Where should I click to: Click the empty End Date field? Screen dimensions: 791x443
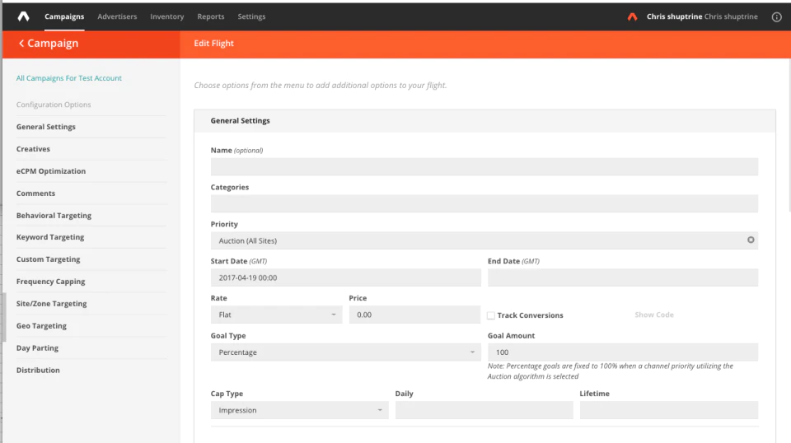point(623,277)
